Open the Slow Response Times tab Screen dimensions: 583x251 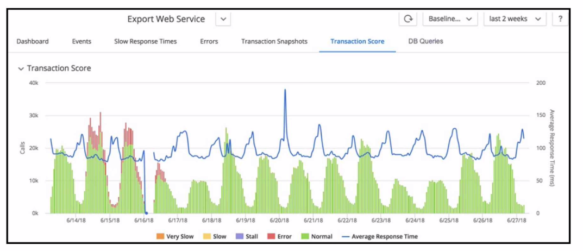pyautogui.click(x=146, y=41)
